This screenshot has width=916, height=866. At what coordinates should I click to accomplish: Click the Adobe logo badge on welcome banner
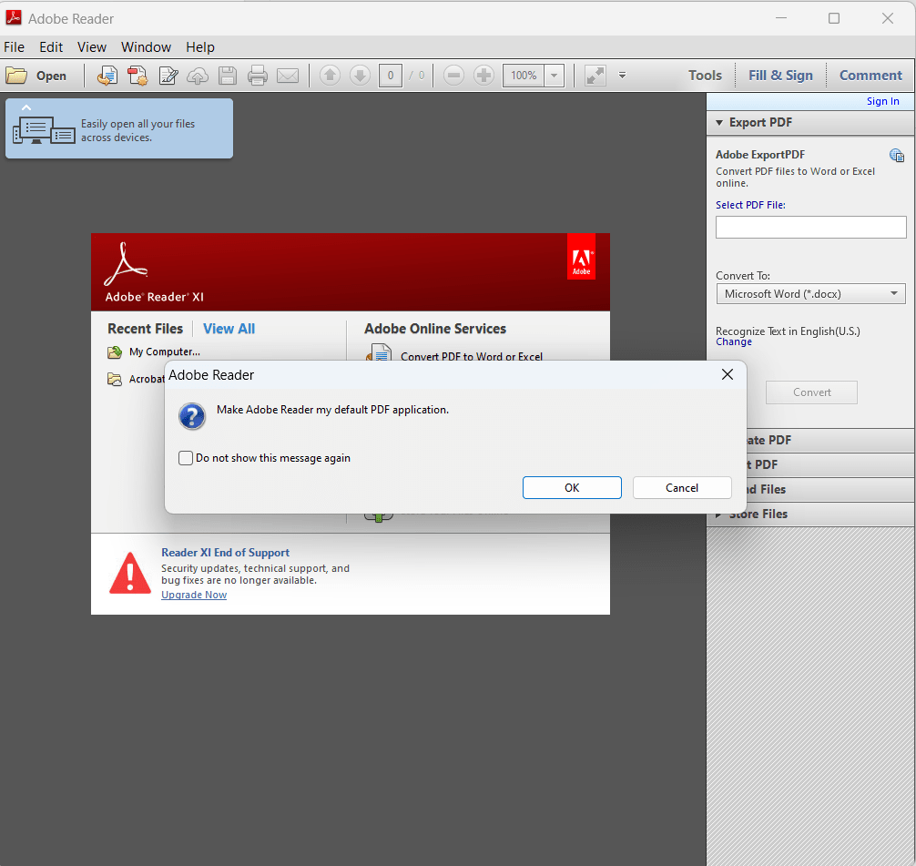(581, 257)
